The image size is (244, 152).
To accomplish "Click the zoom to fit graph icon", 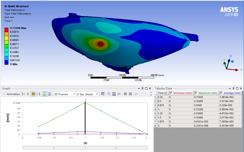I will 109,94.
